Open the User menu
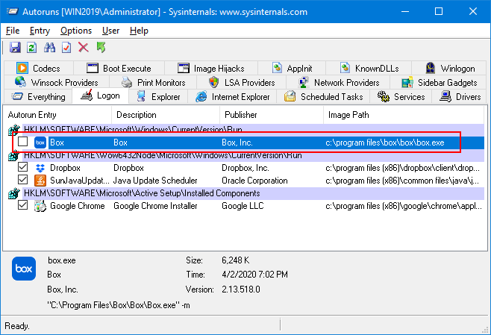This screenshot has width=491, height=335. tap(110, 31)
